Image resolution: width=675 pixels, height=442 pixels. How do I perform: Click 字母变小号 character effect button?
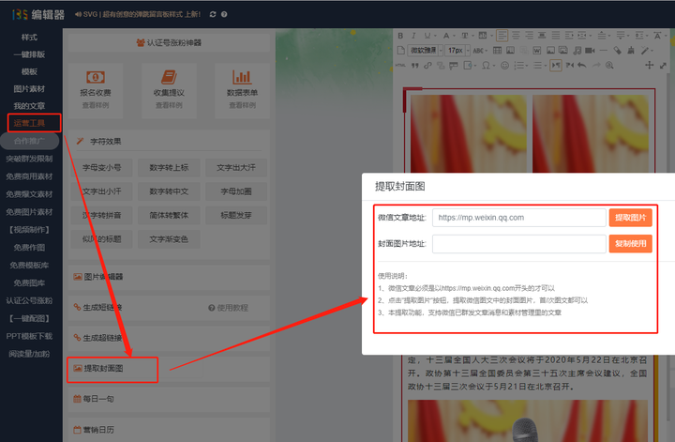101,168
